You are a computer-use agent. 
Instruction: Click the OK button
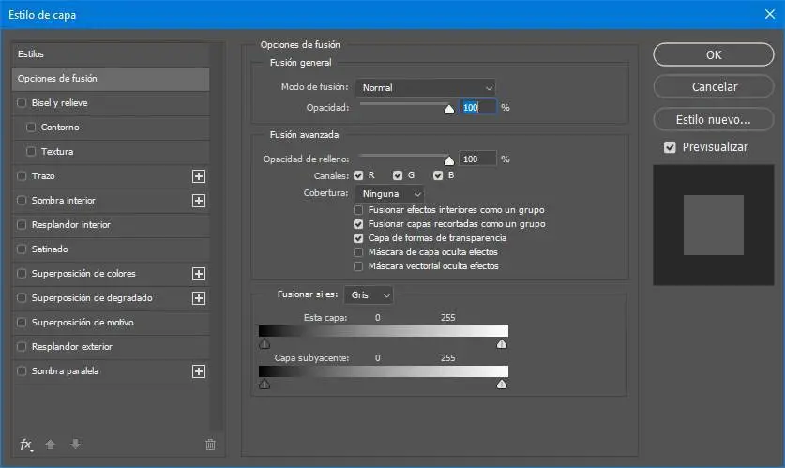tap(714, 54)
